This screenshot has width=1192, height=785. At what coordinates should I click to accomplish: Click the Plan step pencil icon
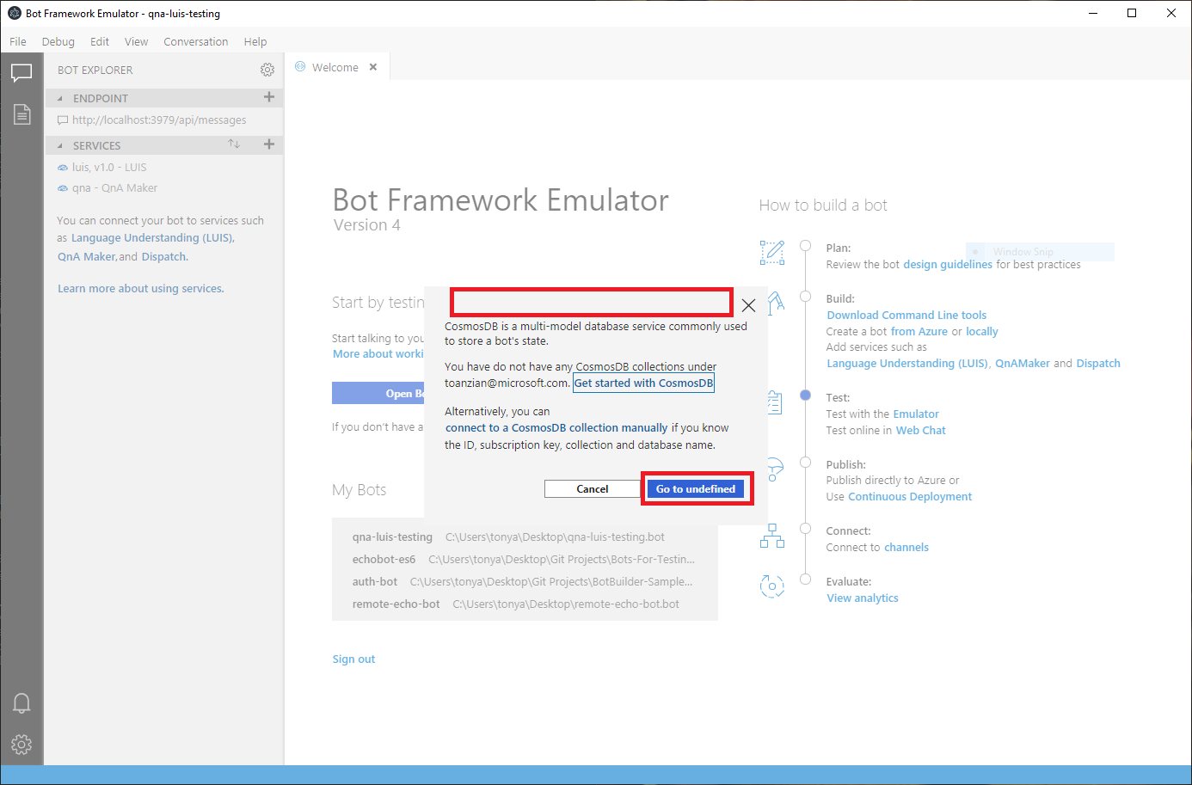772,252
